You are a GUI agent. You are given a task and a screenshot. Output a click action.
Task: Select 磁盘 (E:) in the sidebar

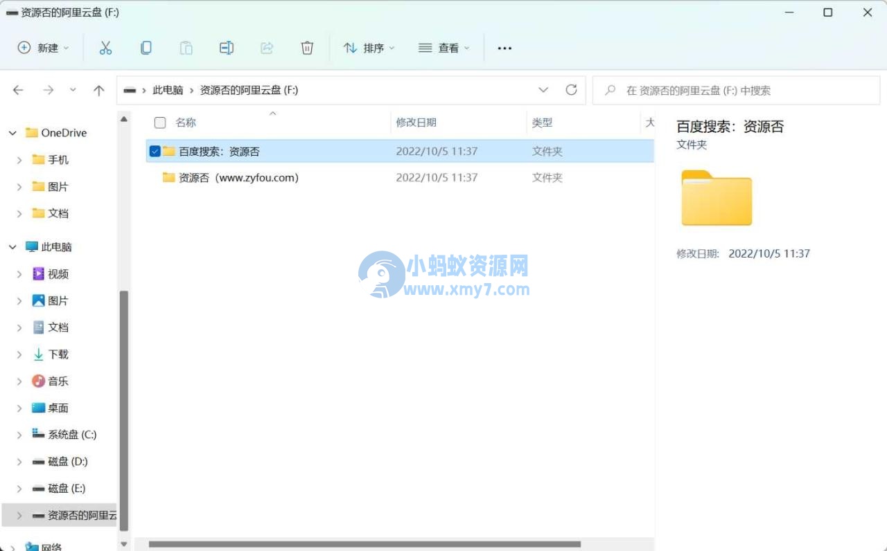(x=67, y=489)
